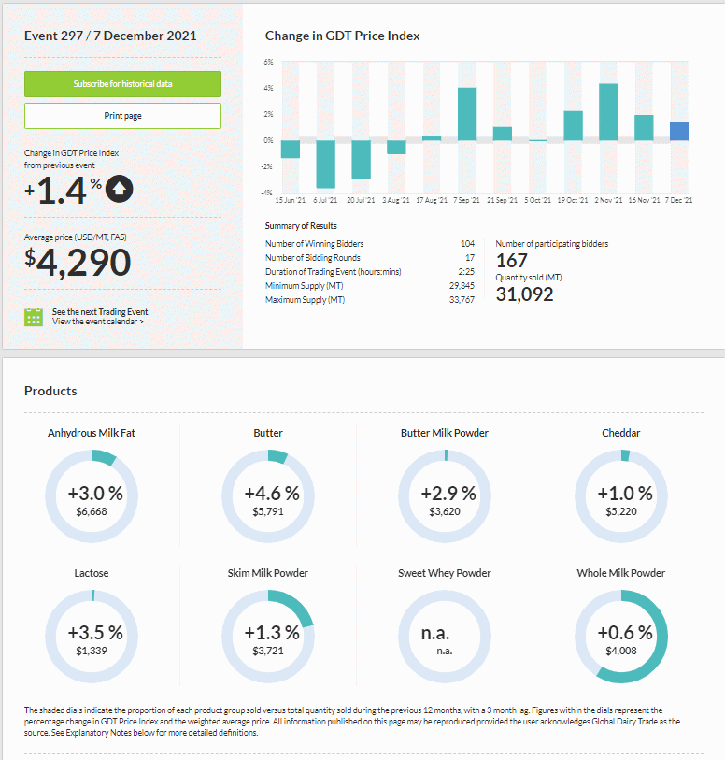Click Number of Bidding Rounds row
The image size is (725, 760).
tap(370, 258)
